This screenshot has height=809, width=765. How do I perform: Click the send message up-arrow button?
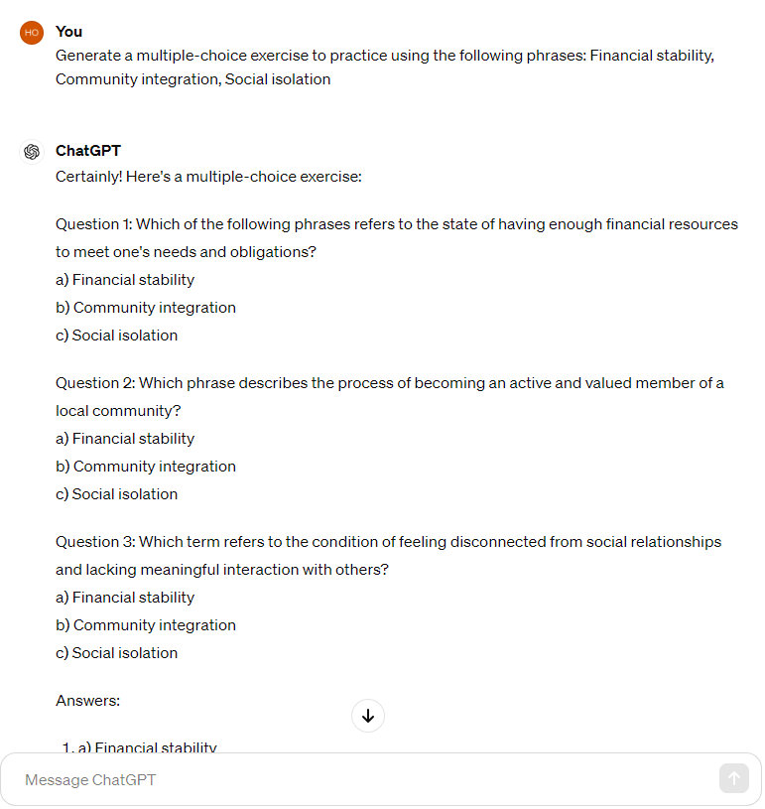click(733, 779)
